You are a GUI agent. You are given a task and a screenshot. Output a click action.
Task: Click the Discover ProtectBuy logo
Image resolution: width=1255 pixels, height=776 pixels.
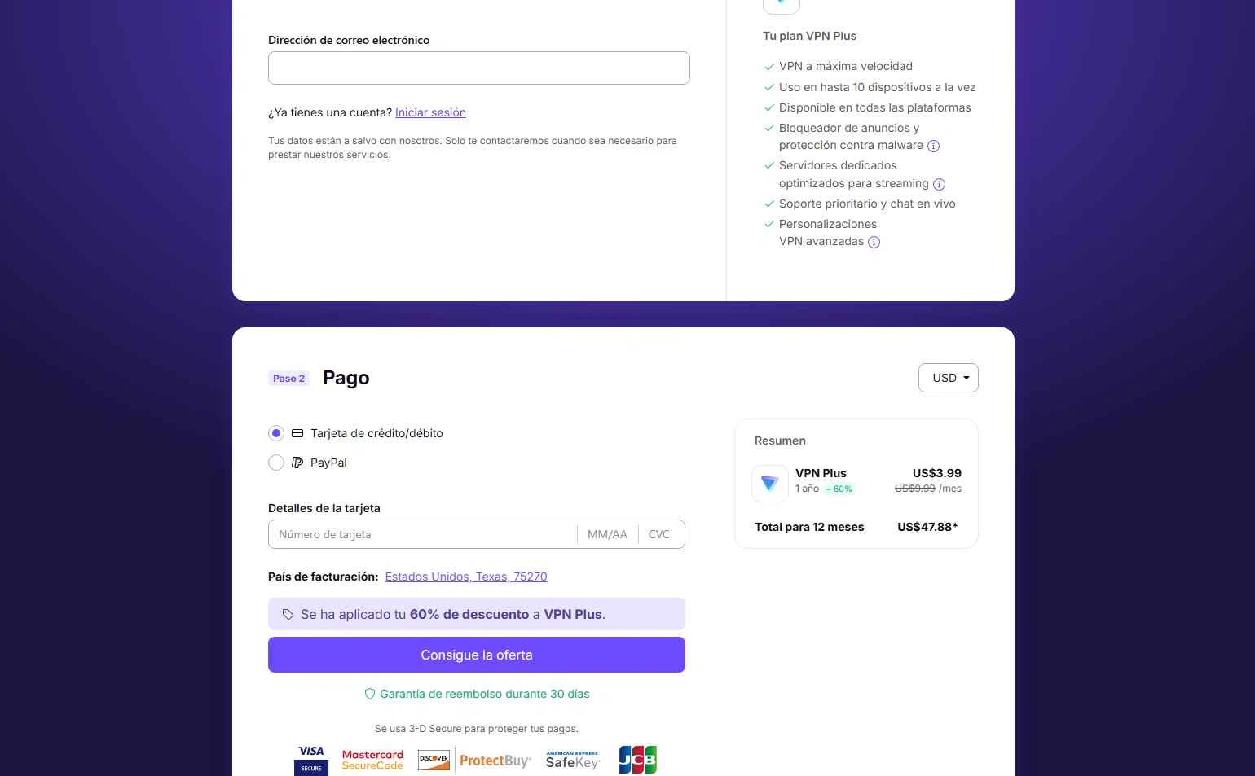pyautogui.click(x=474, y=760)
